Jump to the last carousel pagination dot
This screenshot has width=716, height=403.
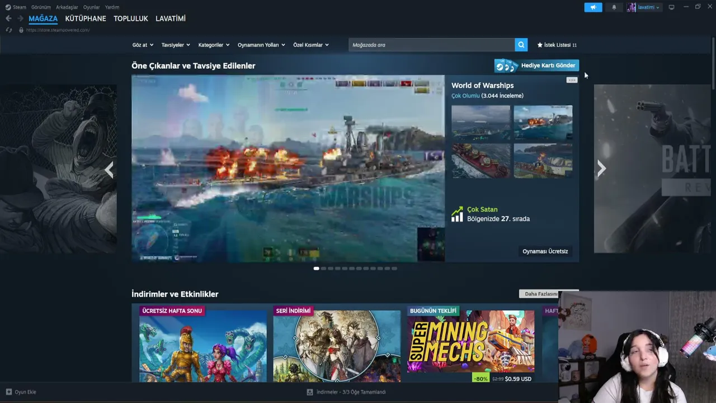(x=394, y=269)
